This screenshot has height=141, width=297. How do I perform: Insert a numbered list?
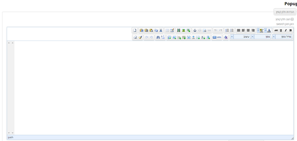[227, 30]
